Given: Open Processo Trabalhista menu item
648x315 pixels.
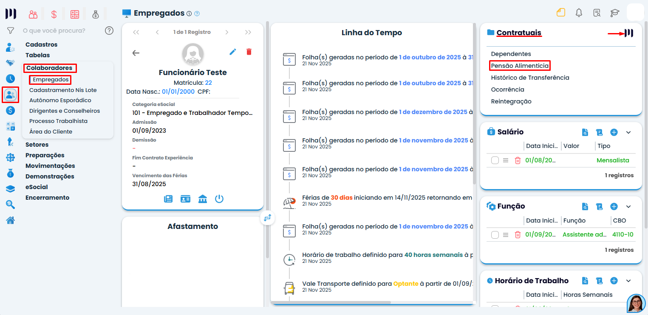Looking at the screenshot, I should pyautogui.click(x=58, y=121).
